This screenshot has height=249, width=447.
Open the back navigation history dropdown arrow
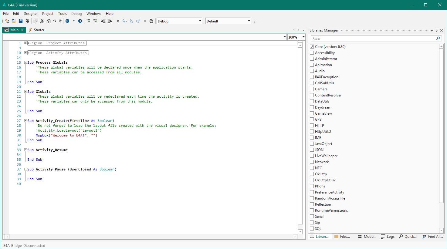[x=74, y=21]
